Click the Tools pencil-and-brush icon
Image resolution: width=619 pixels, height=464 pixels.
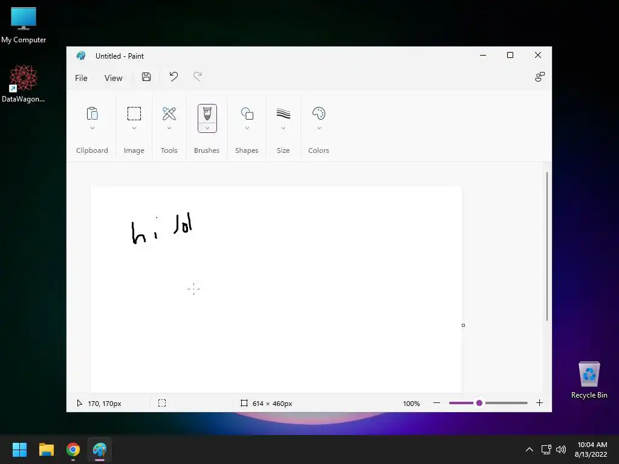coord(169,114)
